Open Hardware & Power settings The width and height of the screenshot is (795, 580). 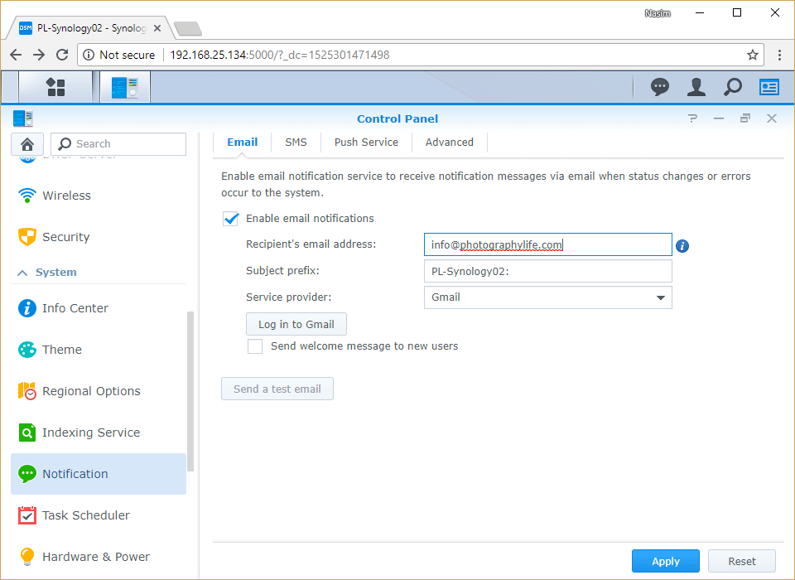(99, 557)
